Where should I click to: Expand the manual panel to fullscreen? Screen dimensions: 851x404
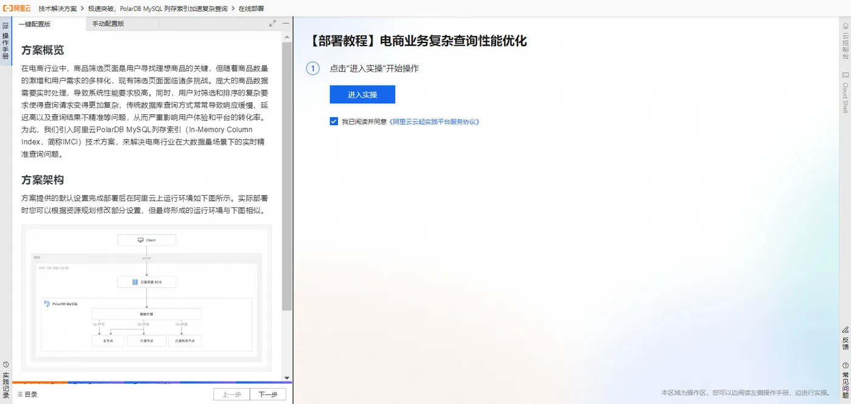pyautogui.click(x=272, y=24)
